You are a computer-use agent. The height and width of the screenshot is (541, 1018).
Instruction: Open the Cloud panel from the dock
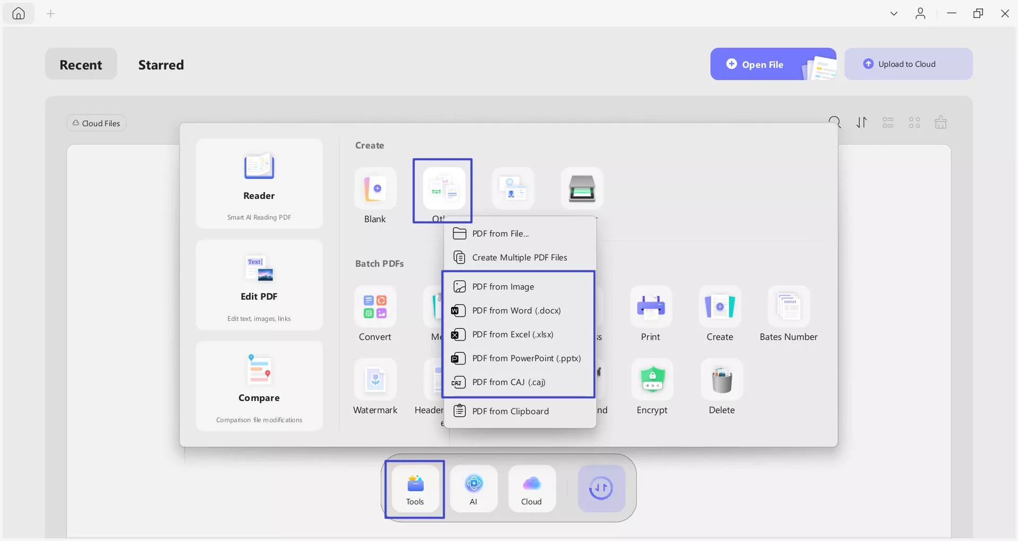click(531, 488)
